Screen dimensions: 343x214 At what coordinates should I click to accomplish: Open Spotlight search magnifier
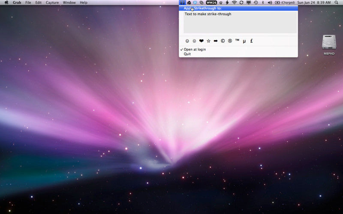(x=336, y=3)
